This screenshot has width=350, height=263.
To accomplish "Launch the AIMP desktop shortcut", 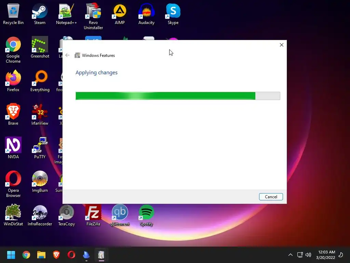I will 120,14.
